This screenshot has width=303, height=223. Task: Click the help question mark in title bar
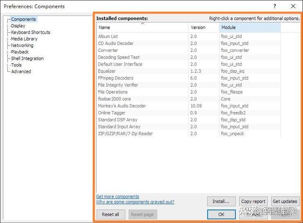point(275,6)
